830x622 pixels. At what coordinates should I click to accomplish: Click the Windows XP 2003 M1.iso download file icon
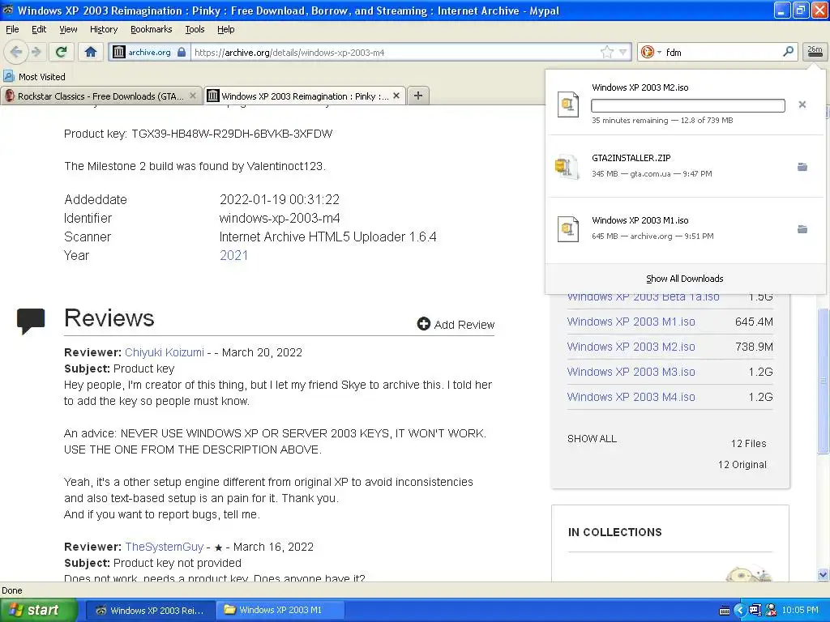click(x=567, y=229)
